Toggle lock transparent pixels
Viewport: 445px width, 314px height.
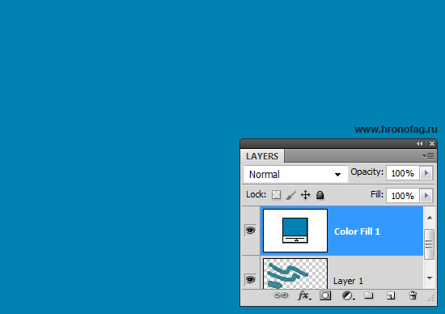[276, 195]
